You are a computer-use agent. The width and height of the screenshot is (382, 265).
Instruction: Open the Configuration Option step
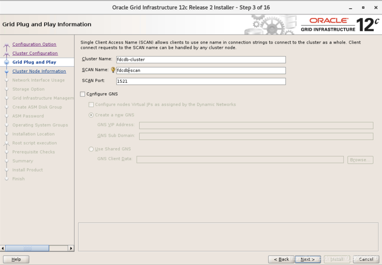(34, 44)
